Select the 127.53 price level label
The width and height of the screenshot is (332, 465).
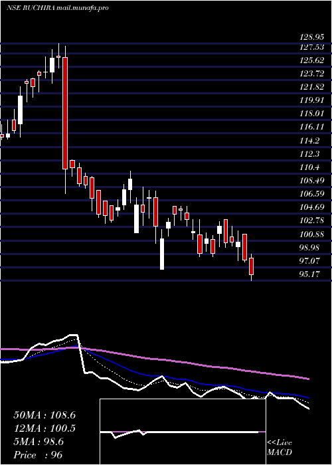coord(312,47)
